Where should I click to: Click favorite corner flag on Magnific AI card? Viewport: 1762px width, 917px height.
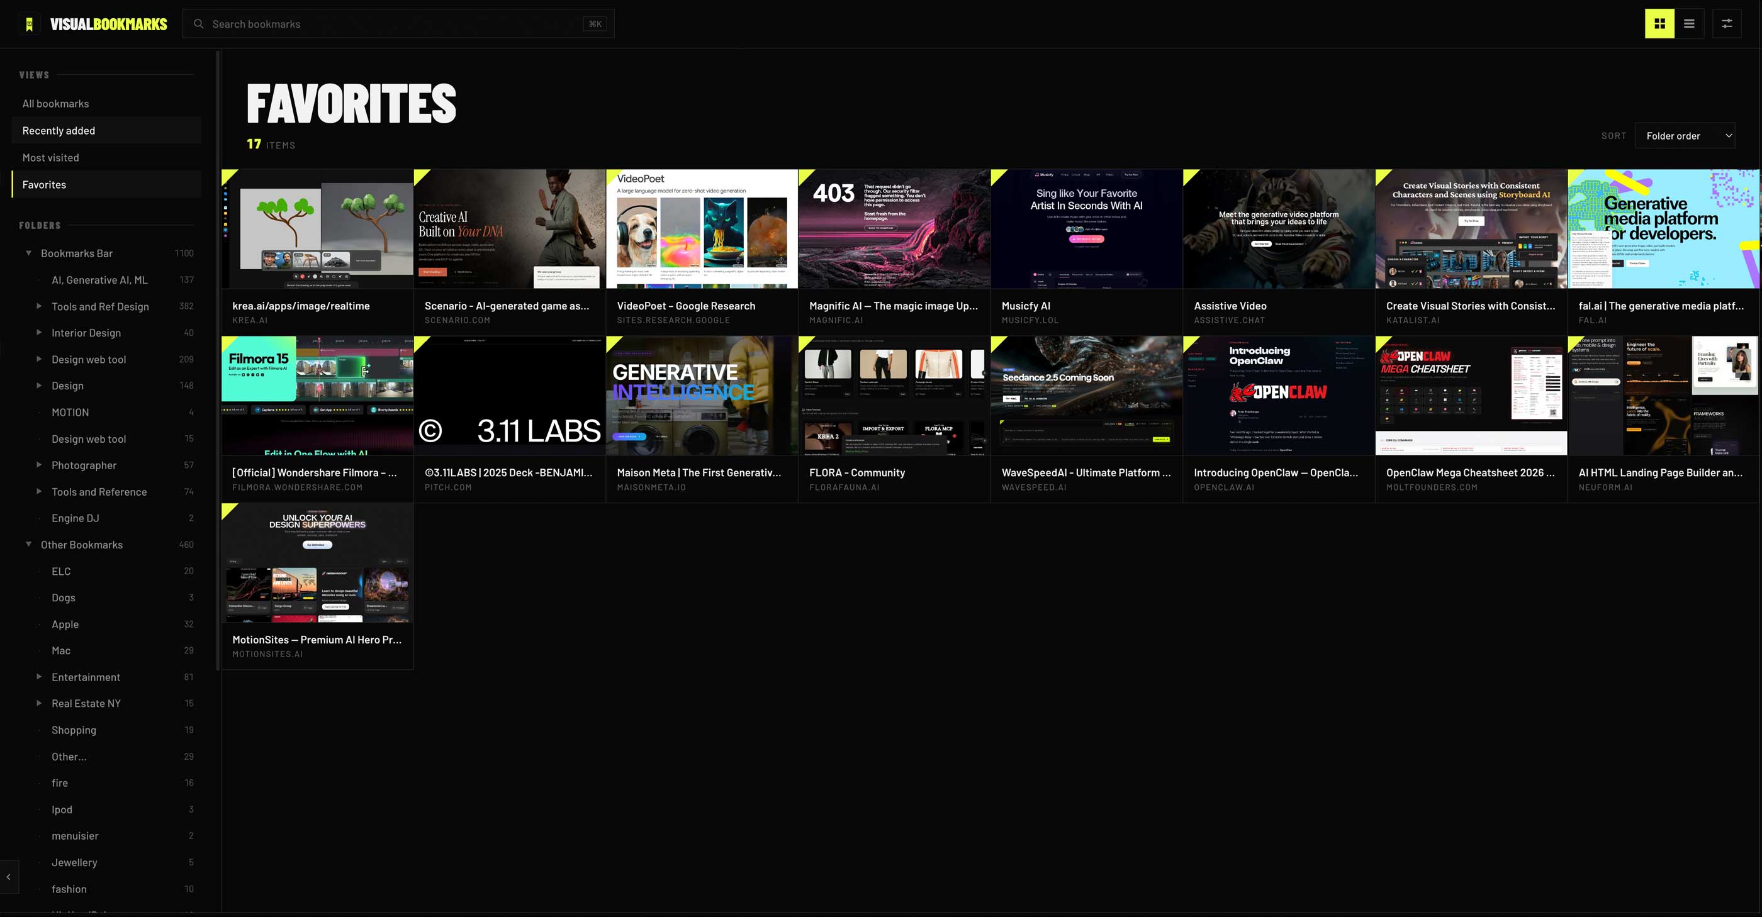804,175
